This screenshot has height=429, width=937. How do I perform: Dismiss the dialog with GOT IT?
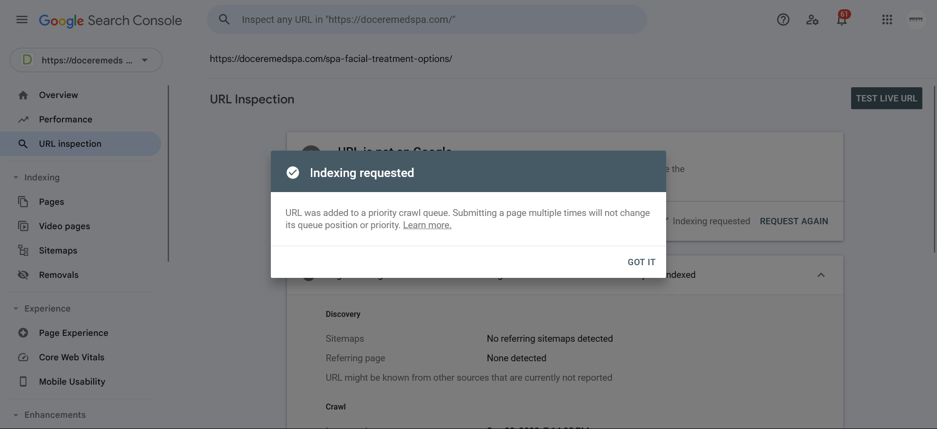coord(641,262)
